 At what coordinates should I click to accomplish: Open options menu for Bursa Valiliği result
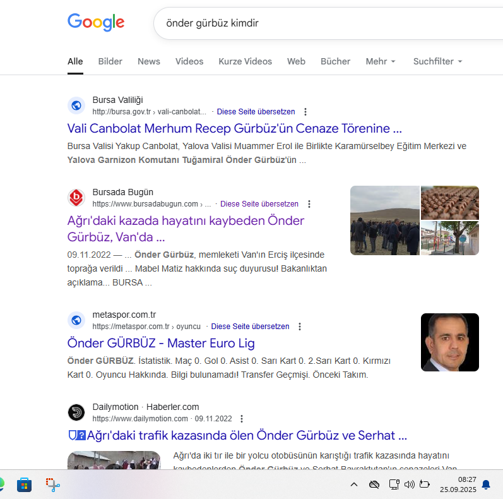(x=305, y=112)
